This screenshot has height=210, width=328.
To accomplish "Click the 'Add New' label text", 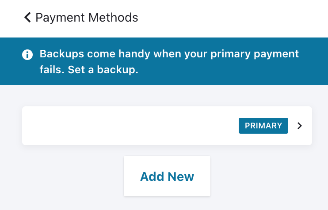I will 167,176.
